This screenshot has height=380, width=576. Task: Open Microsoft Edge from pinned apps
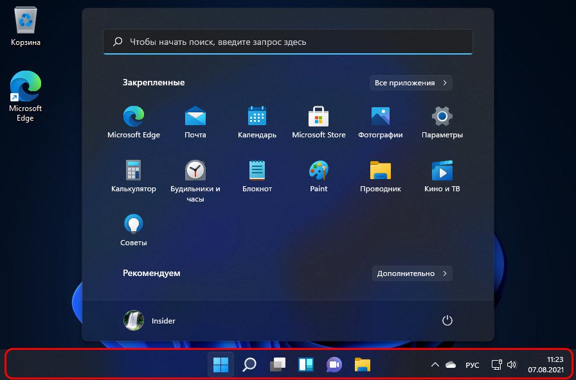tap(134, 122)
